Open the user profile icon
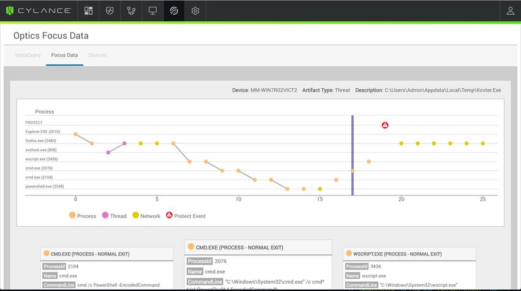This screenshot has width=521, height=291. coord(511,10)
